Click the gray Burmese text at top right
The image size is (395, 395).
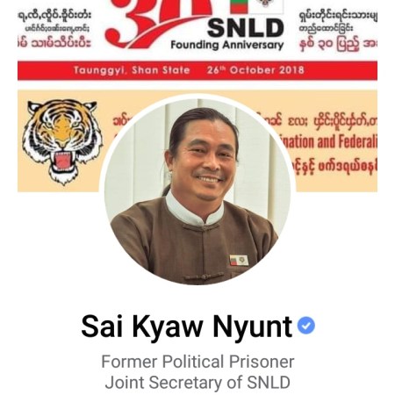click(x=338, y=21)
